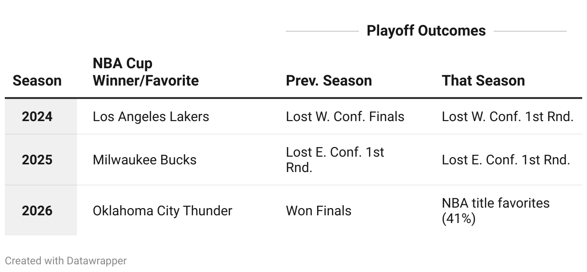Select the 2024 season cell
Image resolution: width=587 pixels, height=272 pixels.
[37, 116]
